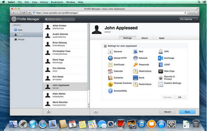
Task: Select user Elena Vega
Action: (65, 61)
